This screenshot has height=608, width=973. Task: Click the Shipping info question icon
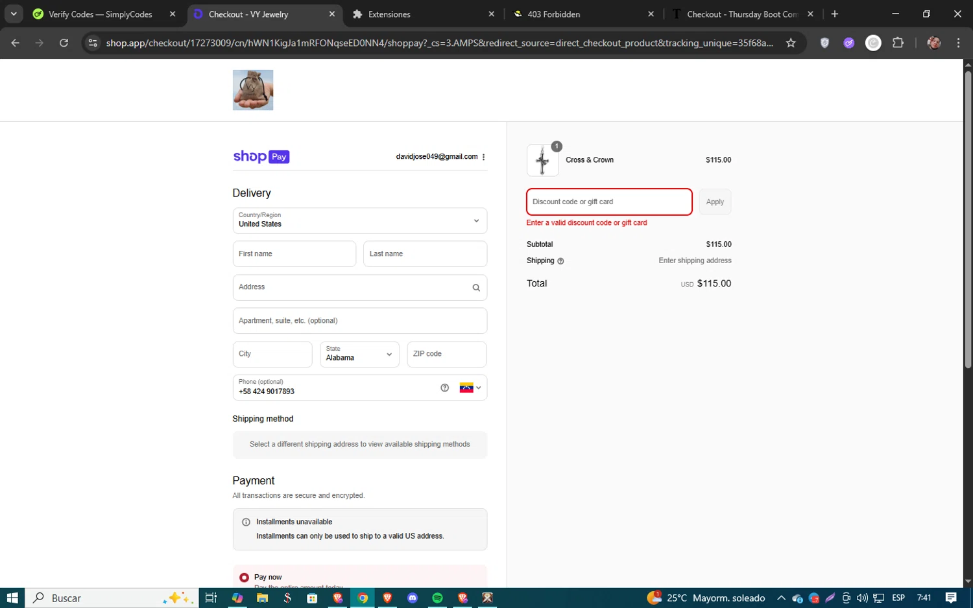[560, 261]
